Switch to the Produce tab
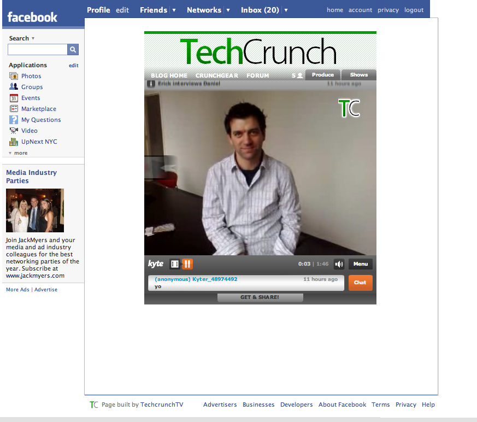477x422 pixels. [x=323, y=75]
